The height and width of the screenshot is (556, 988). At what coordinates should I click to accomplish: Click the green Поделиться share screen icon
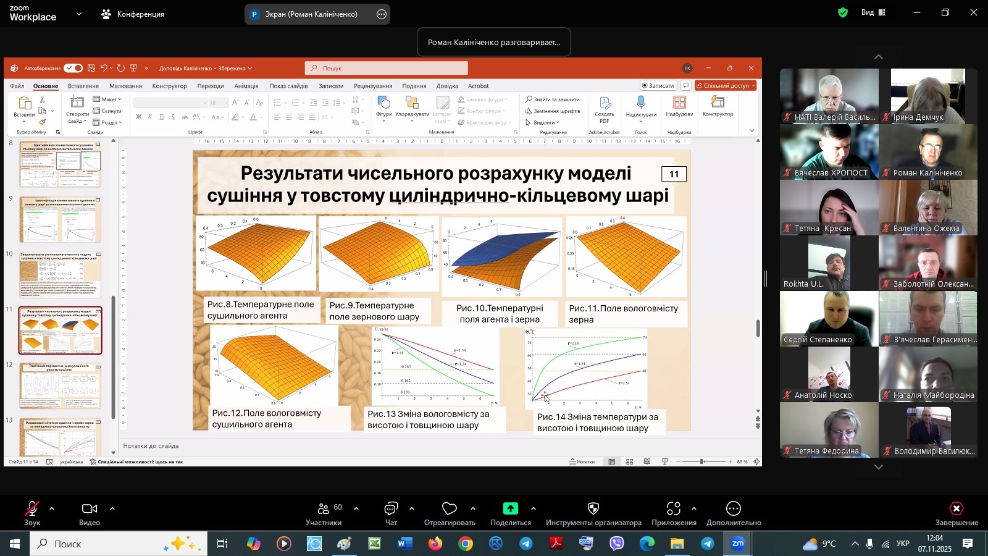[510, 509]
